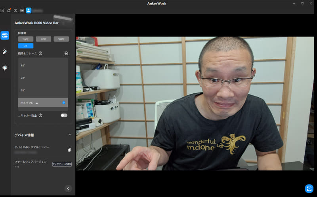
Task: Open the blue user account icon
Action: click(x=29, y=11)
